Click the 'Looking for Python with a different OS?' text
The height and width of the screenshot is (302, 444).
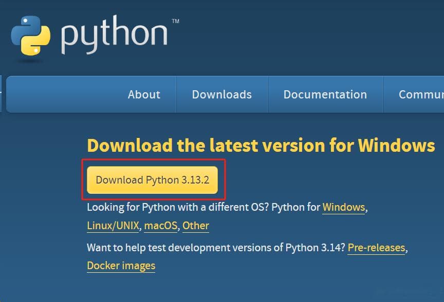point(177,207)
